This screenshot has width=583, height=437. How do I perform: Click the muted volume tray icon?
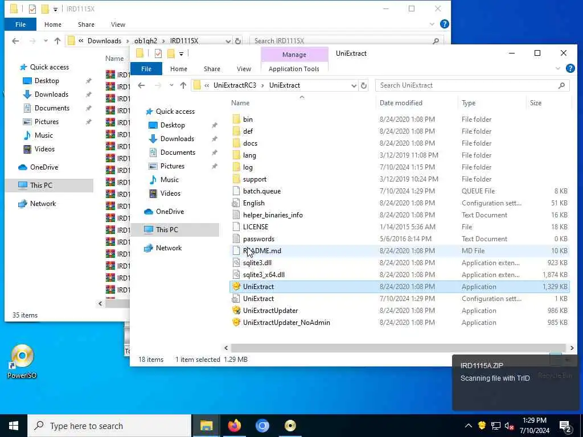click(x=509, y=426)
